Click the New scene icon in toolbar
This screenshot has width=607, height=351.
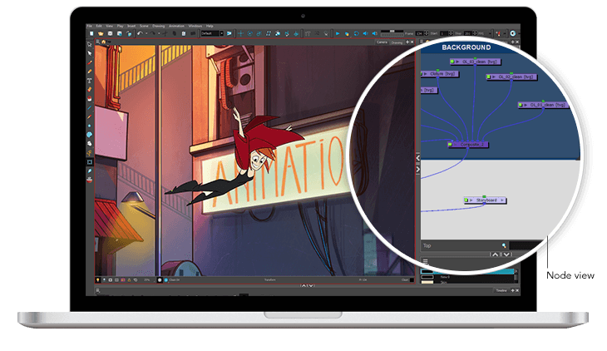[x=91, y=33]
